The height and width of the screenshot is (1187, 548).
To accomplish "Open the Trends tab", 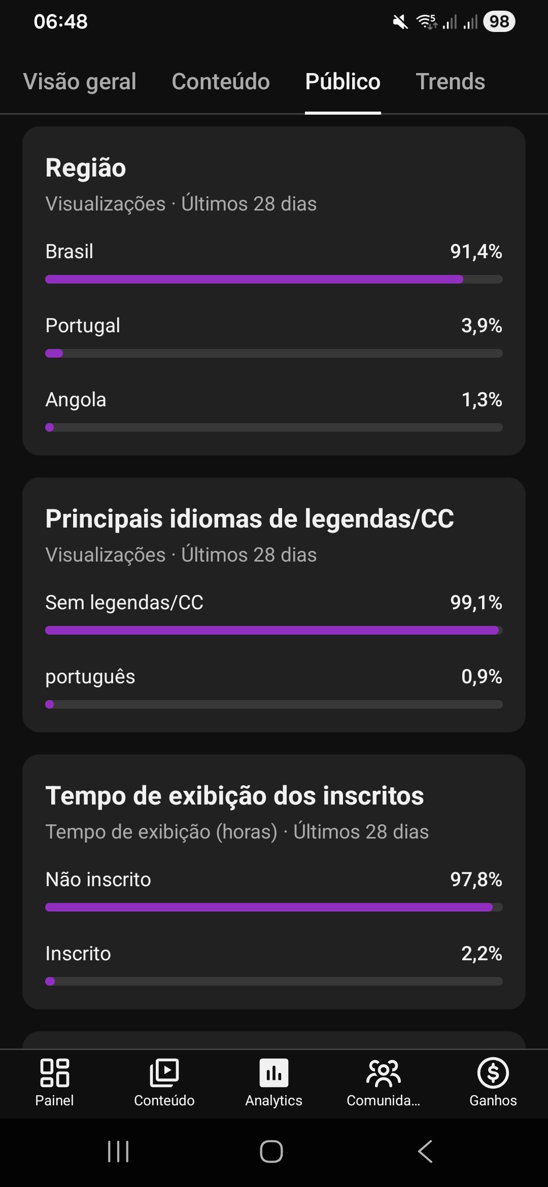I will click(x=450, y=82).
